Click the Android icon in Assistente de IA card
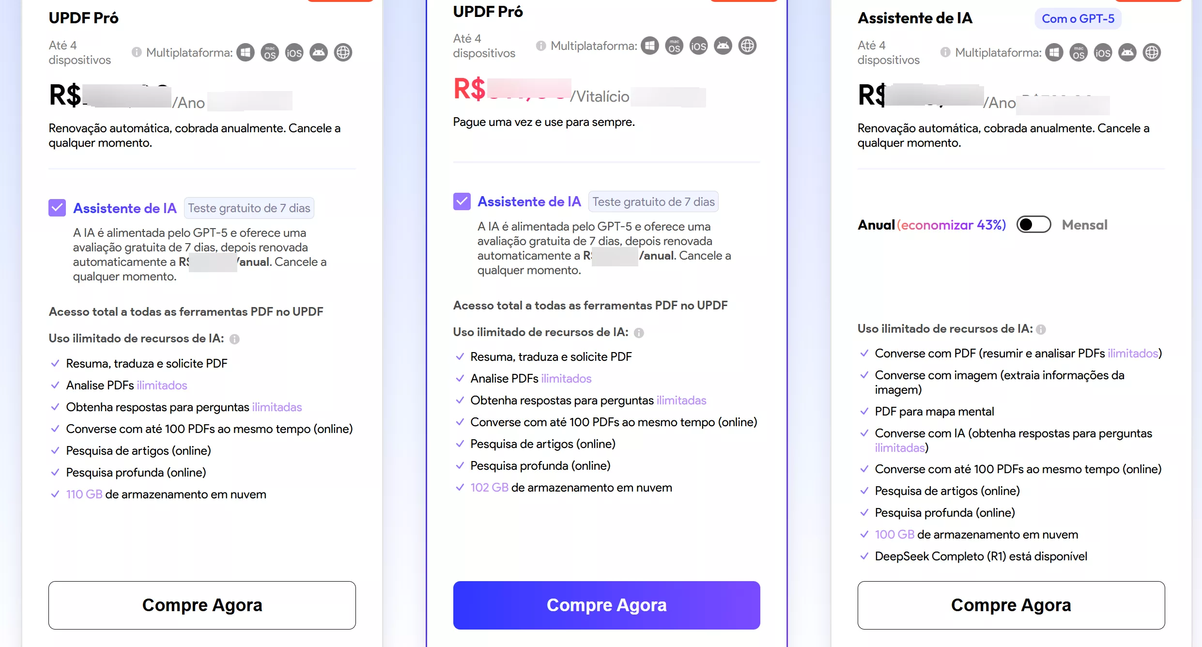The image size is (1202, 647). [x=1127, y=52]
